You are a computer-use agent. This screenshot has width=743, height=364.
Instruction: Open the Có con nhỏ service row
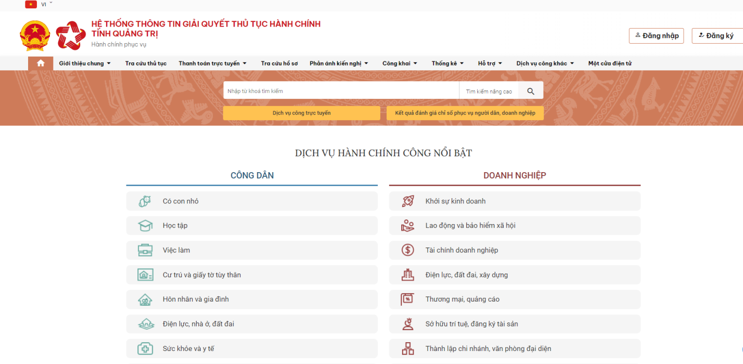pos(252,201)
